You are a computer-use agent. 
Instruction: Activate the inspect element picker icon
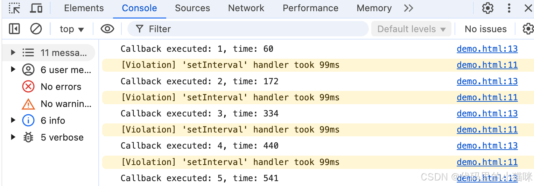[x=14, y=8]
